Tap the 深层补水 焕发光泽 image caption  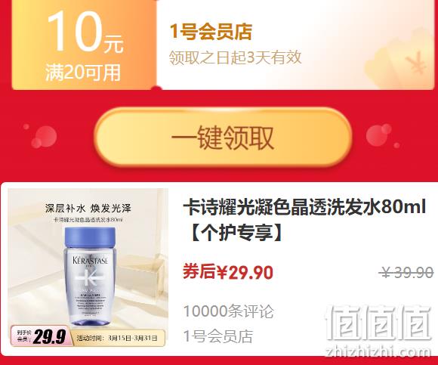(88, 209)
